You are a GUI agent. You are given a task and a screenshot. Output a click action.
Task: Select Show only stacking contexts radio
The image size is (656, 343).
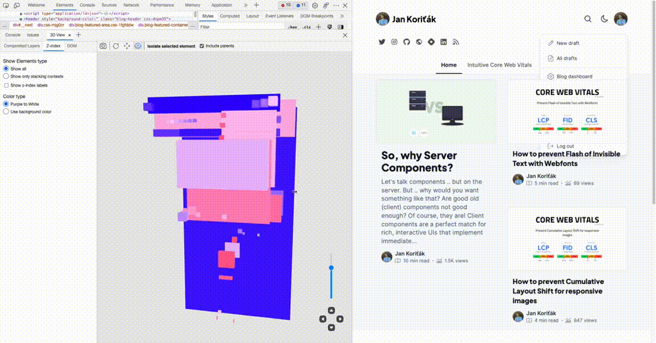pyautogui.click(x=6, y=76)
